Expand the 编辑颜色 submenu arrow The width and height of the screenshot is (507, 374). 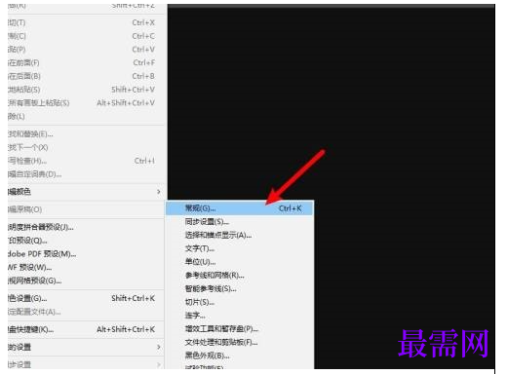click(x=159, y=192)
